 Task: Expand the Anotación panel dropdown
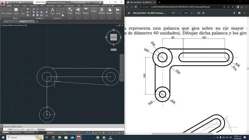point(57,18)
